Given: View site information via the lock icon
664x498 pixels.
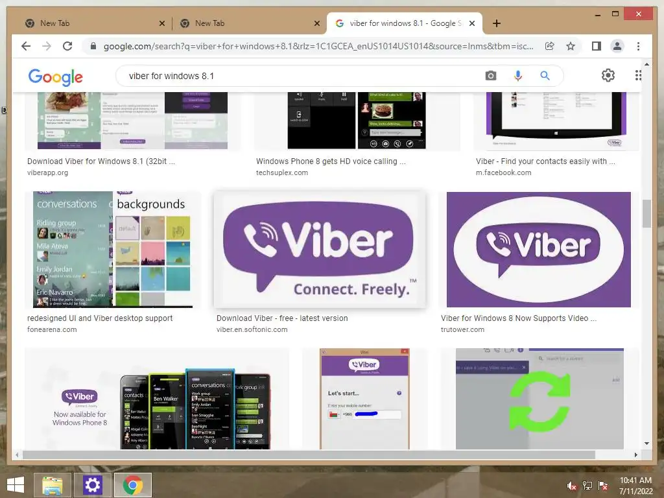Looking at the screenshot, I should tap(93, 46).
